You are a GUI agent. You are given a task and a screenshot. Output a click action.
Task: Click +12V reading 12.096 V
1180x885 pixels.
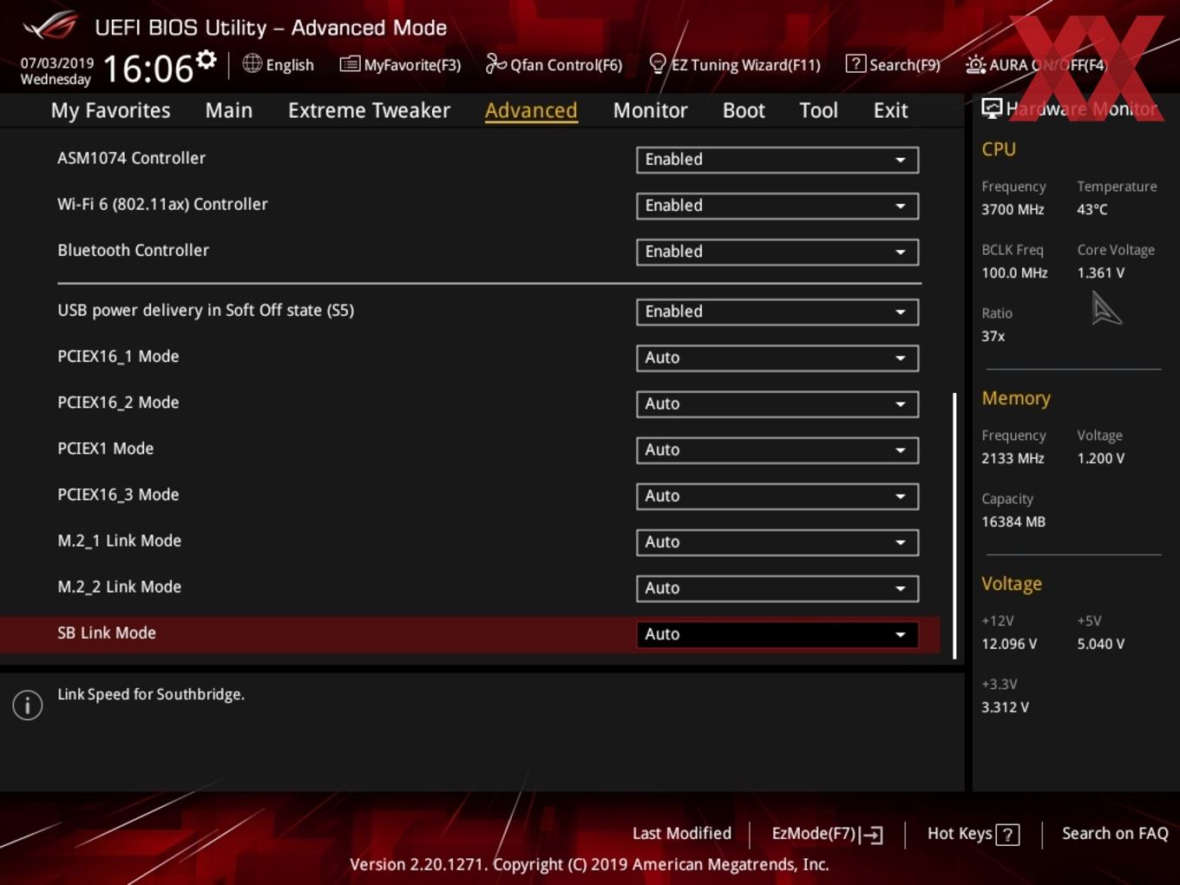(1009, 644)
